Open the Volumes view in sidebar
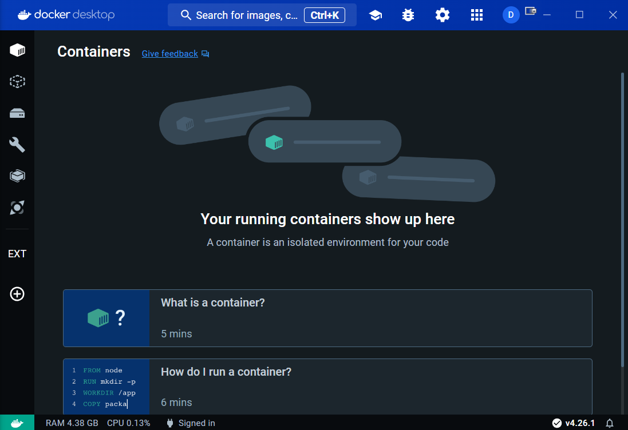The height and width of the screenshot is (430, 628). tap(17, 113)
